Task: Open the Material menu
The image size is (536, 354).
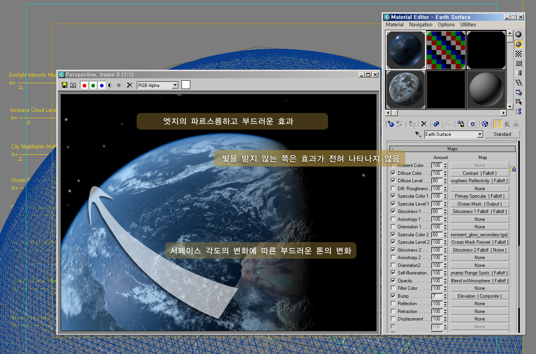Action: 395,24
